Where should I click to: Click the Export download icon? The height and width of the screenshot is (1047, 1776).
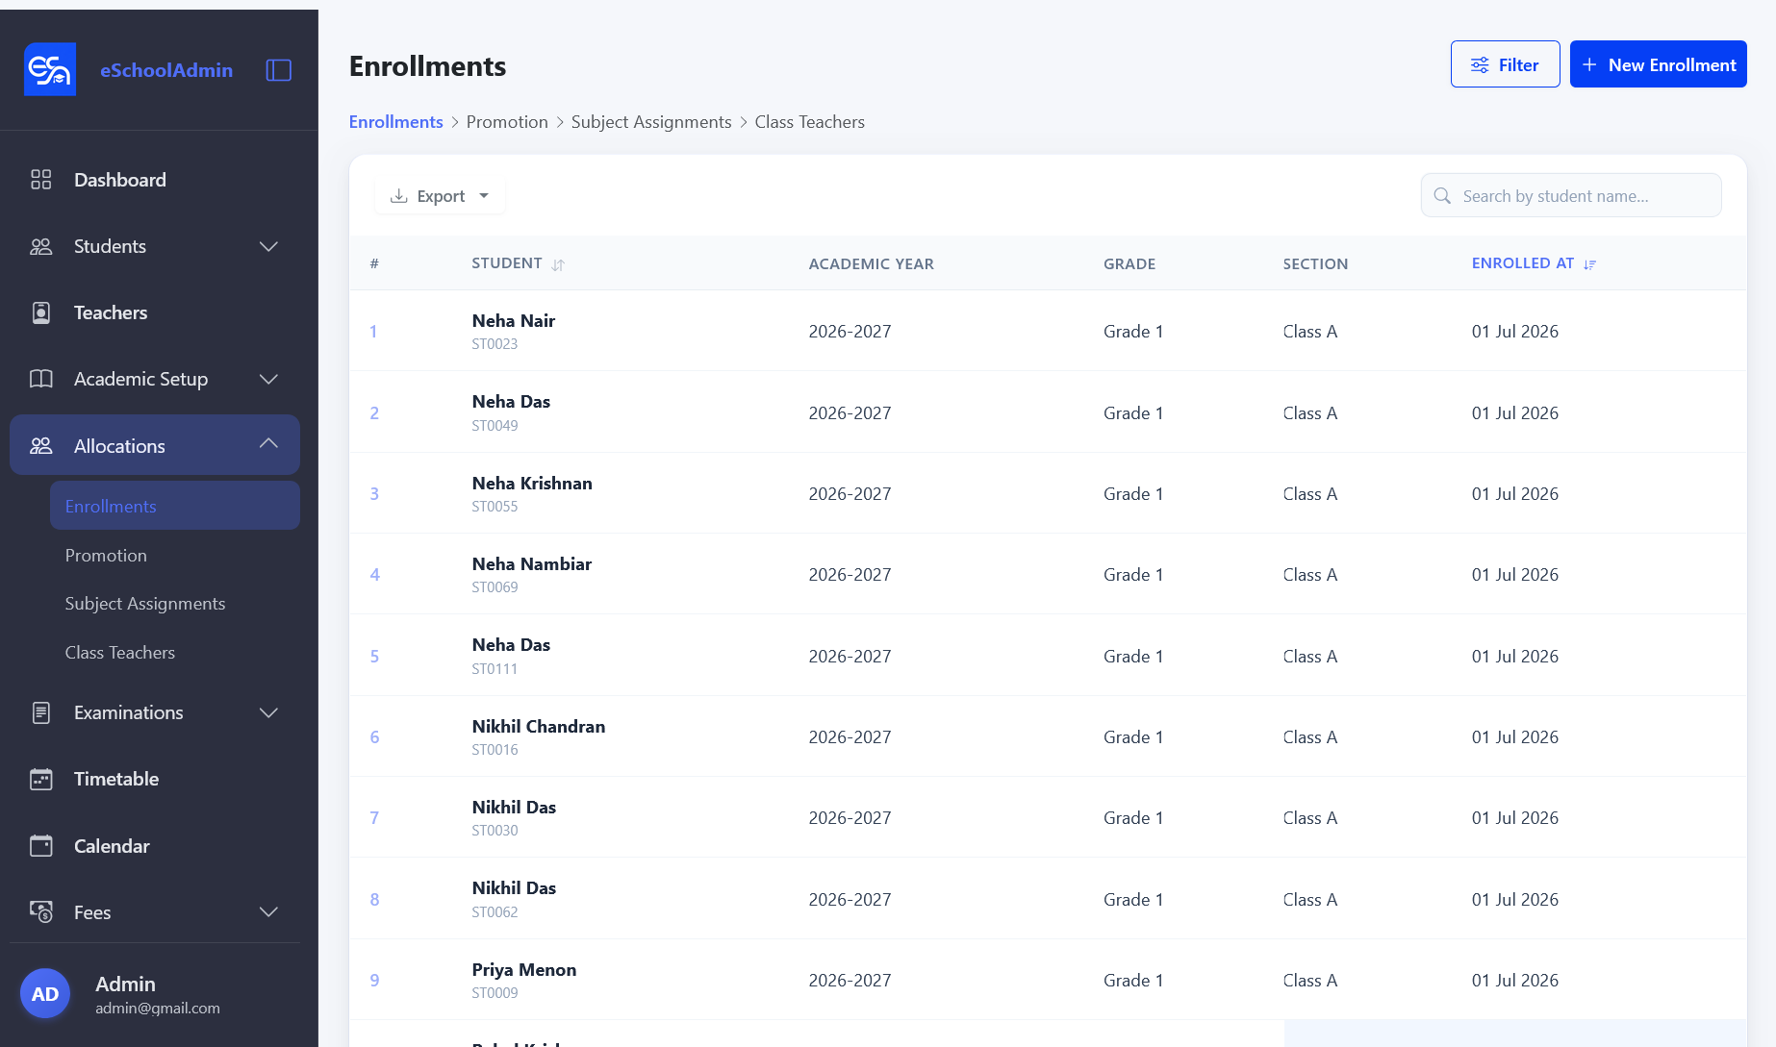point(398,196)
